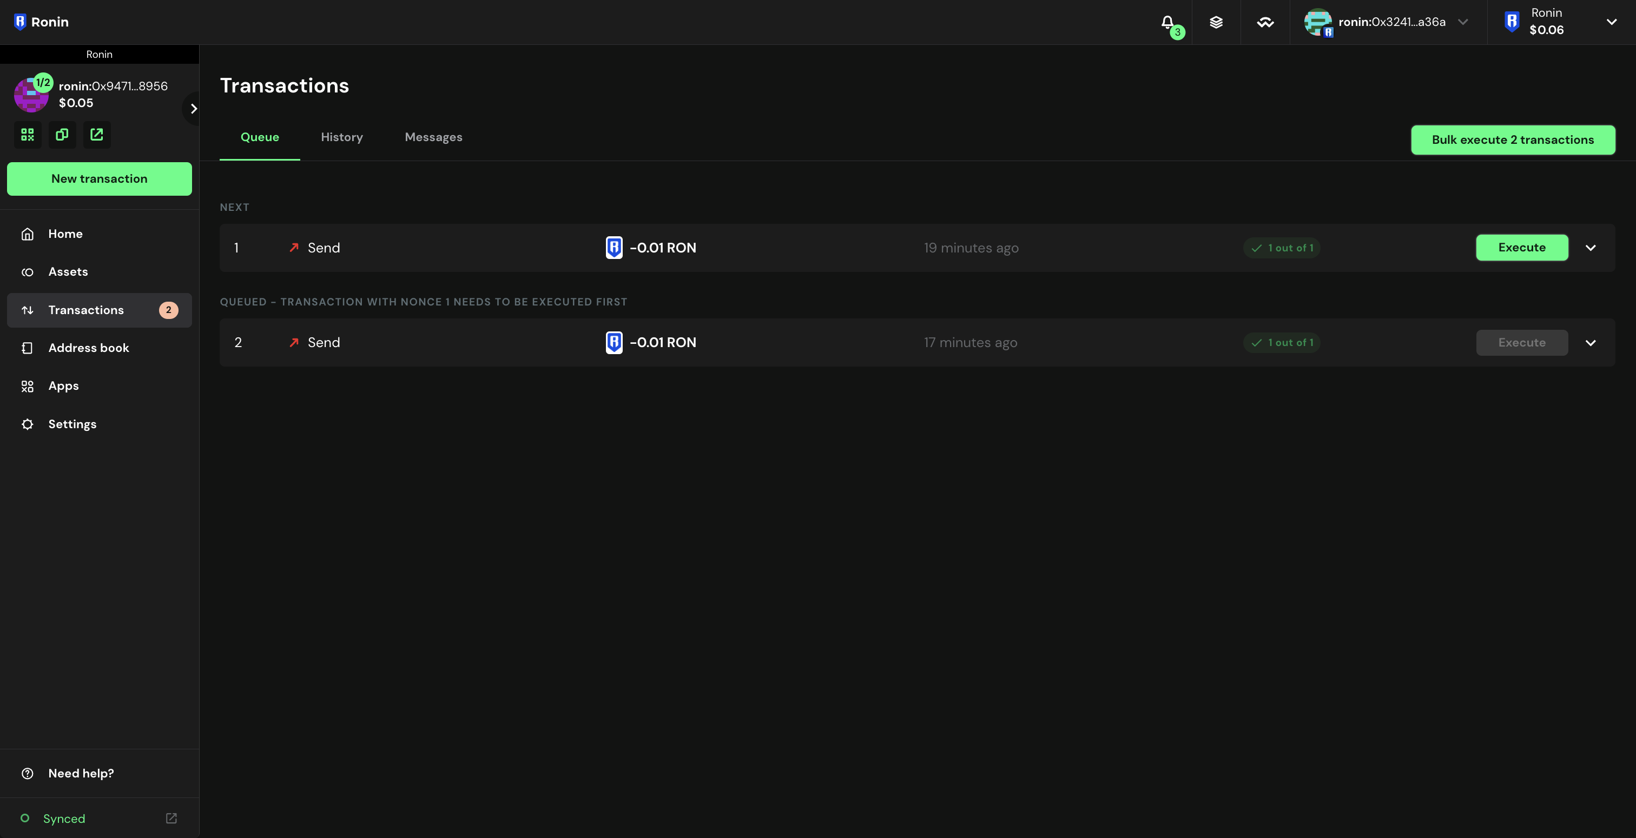
Task: Open the Ronin network selector dropdown
Action: coord(1611,22)
